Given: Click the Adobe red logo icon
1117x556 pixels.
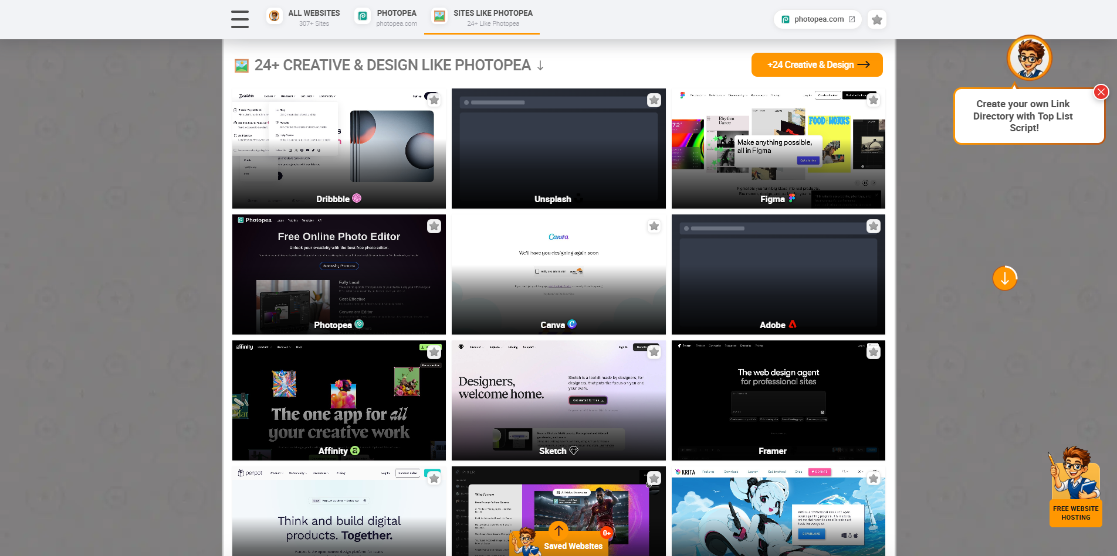Looking at the screenshot, I should pyautogui.click(x=793, y=324).
